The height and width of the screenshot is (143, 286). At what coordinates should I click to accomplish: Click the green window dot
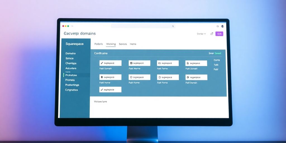coord(68,26)
